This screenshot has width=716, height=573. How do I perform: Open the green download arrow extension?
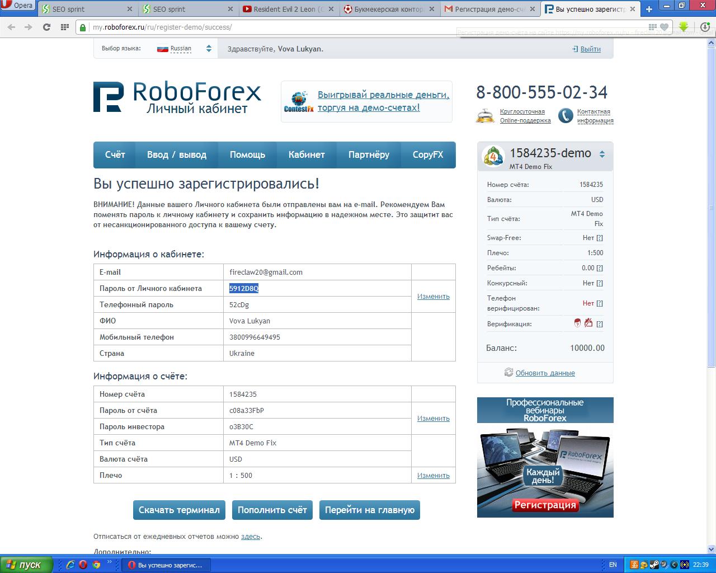684,27
